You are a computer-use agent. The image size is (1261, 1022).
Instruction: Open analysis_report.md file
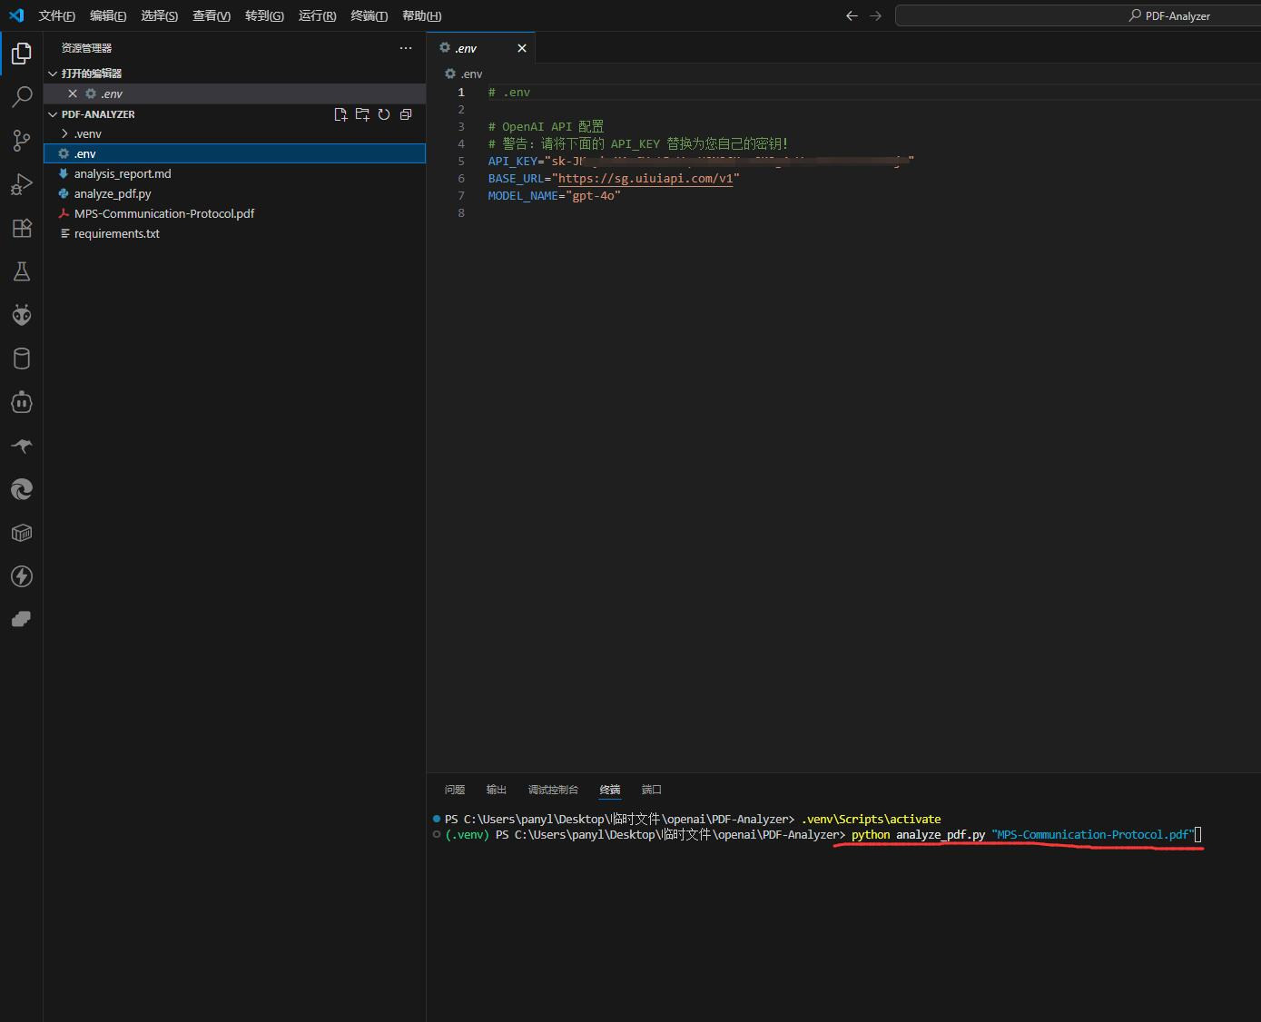234,173
